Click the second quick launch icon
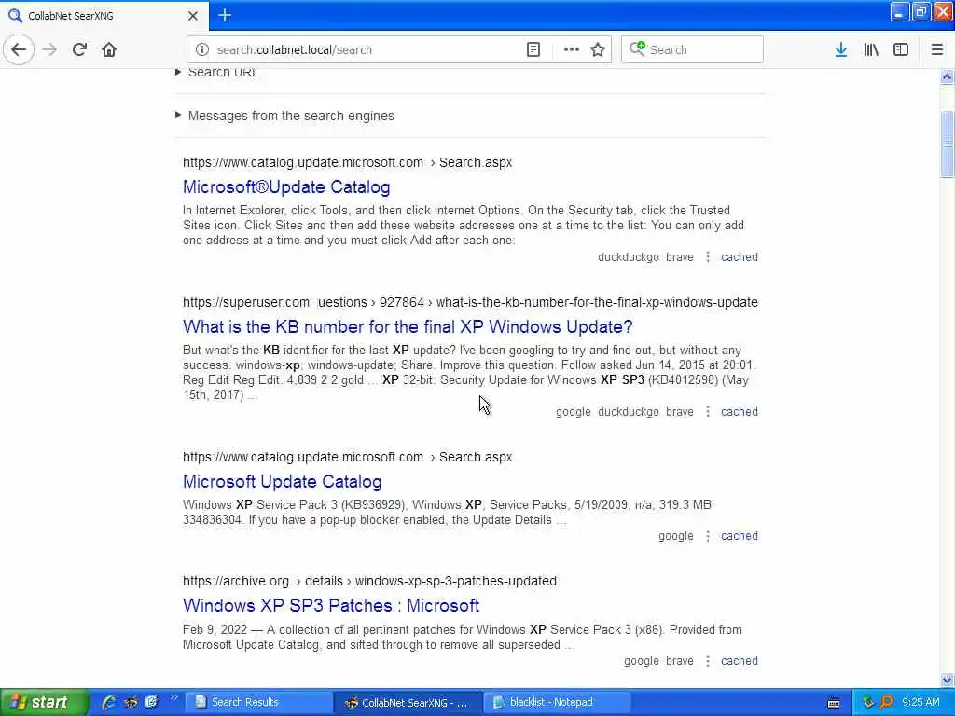Viewport: 955px width, 716px height. [131, 702]
